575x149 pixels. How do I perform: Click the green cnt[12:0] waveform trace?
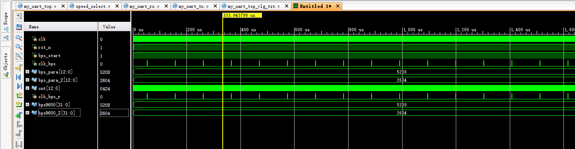pyautogui.click(x=354, y=88)
